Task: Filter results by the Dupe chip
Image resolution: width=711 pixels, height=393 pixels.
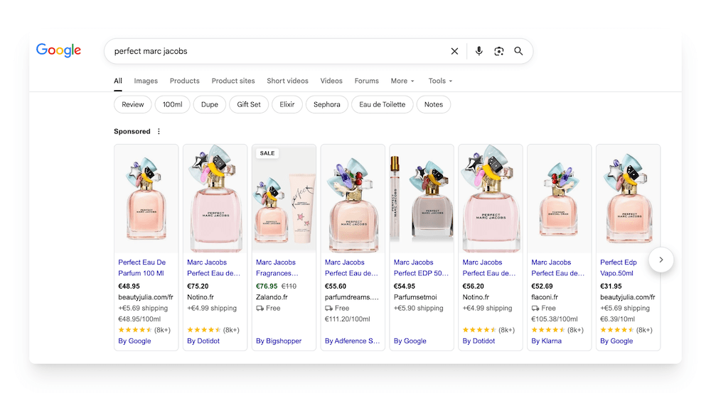Action: click(x=209, y=104)
